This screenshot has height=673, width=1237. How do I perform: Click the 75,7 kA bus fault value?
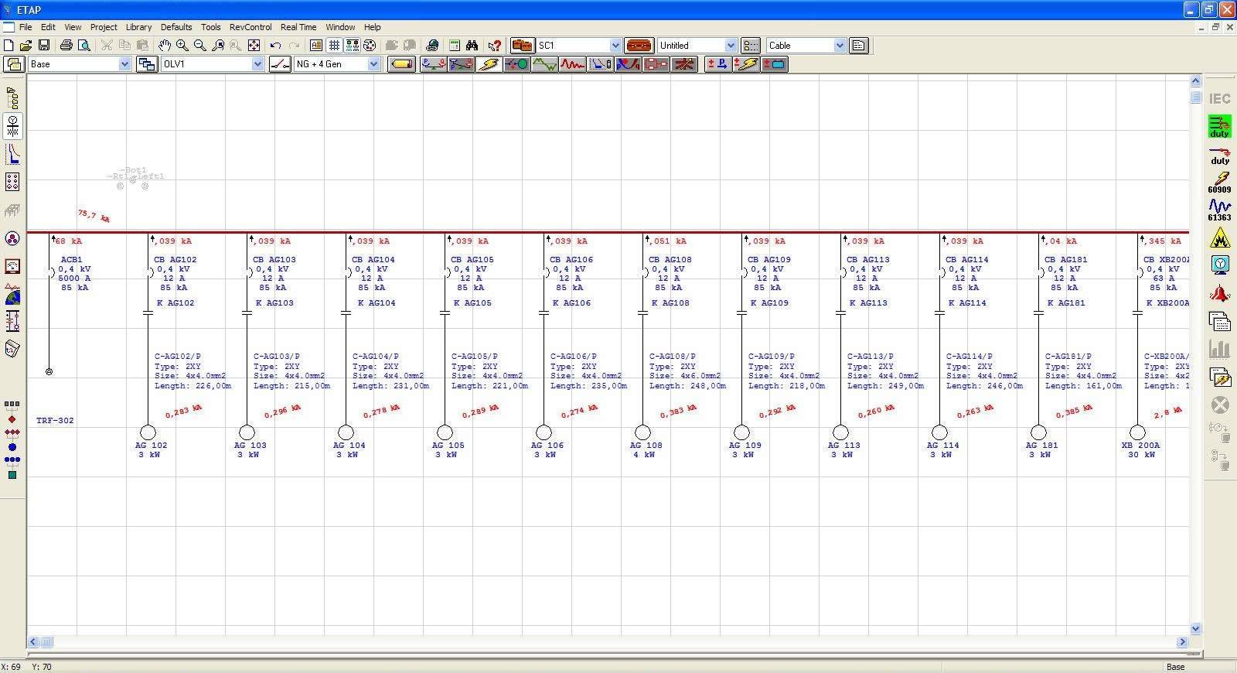(93, 215)
